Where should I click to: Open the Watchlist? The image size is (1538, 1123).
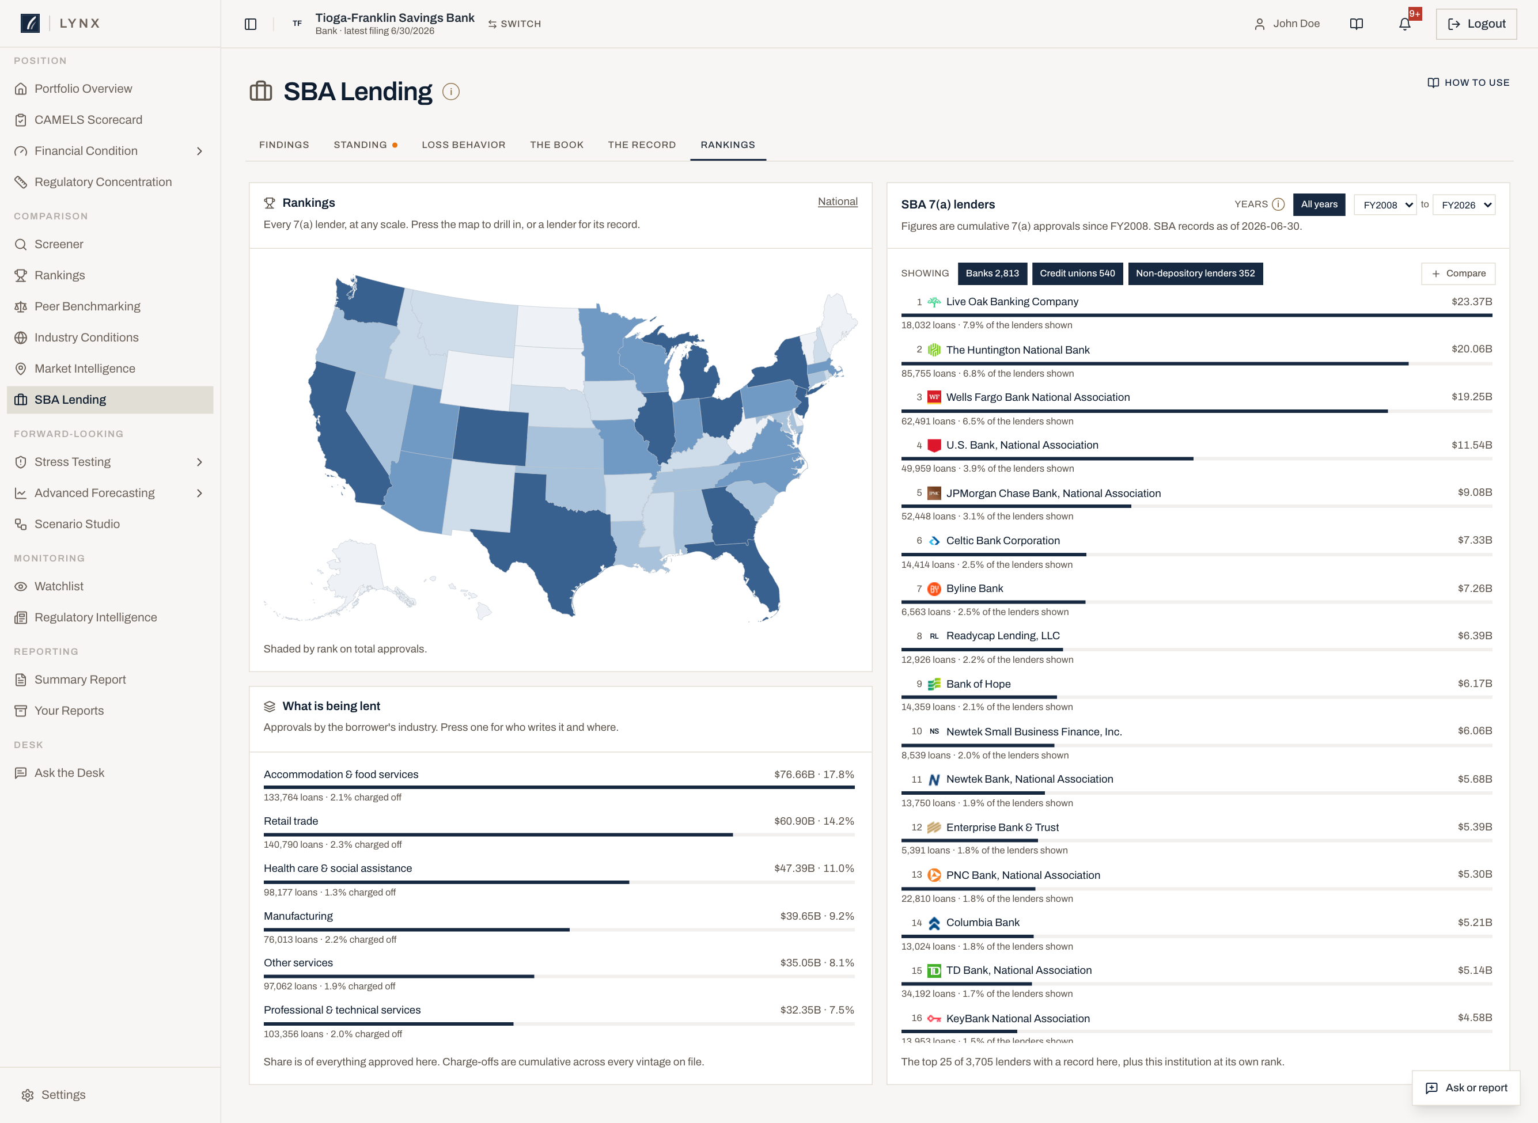click(110, 586)
